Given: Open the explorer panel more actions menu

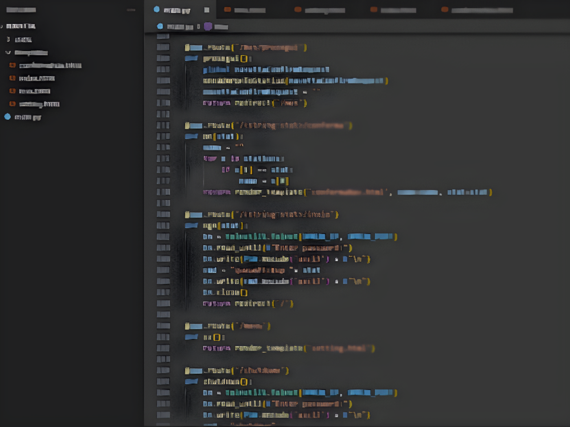Looking at the screenshot, I should pos(131,10).
